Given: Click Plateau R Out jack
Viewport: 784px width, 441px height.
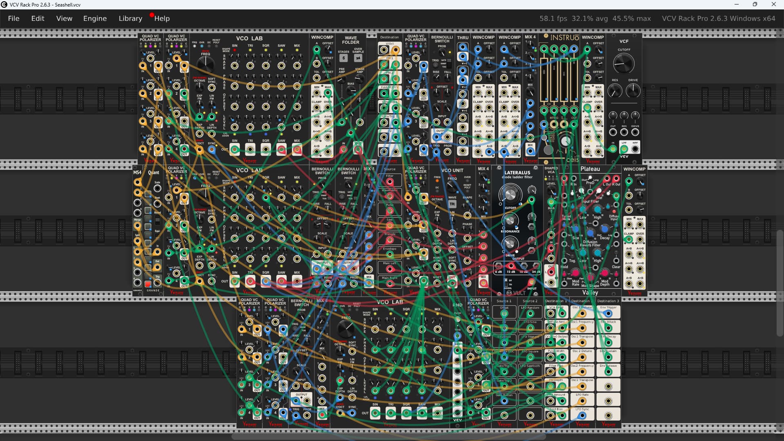Looking at the screenshot, I should (x=616, y=179).
